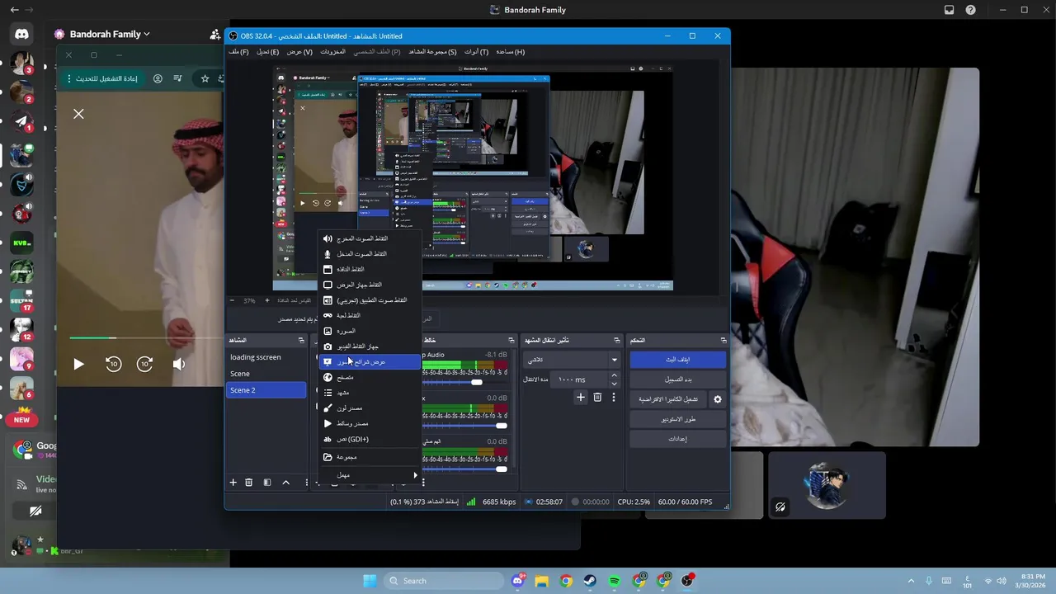Pop out the scene transitions dock header icon
The image size is (1056, 594).
coord(617,340)
